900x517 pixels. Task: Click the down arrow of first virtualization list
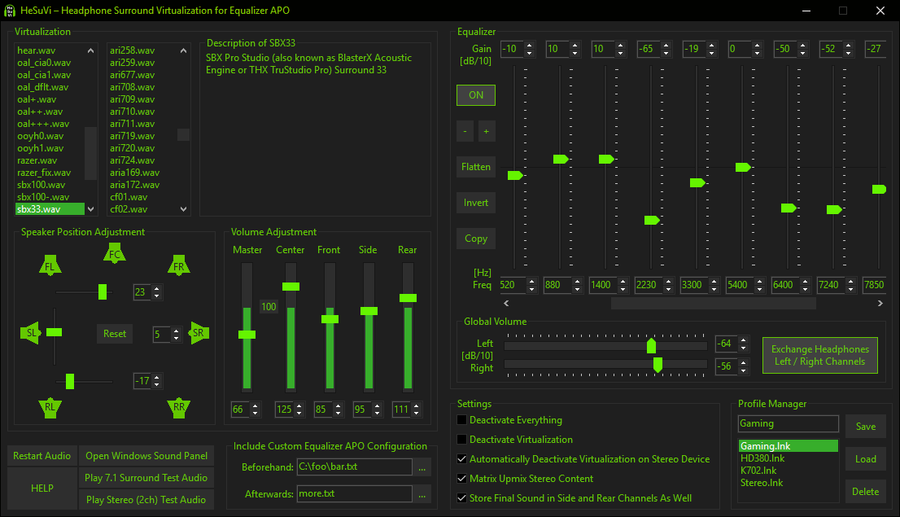[90, 209]
